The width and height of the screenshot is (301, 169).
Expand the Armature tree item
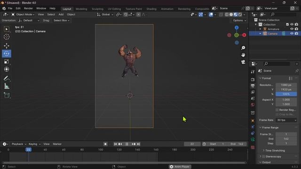coord(261,29)
